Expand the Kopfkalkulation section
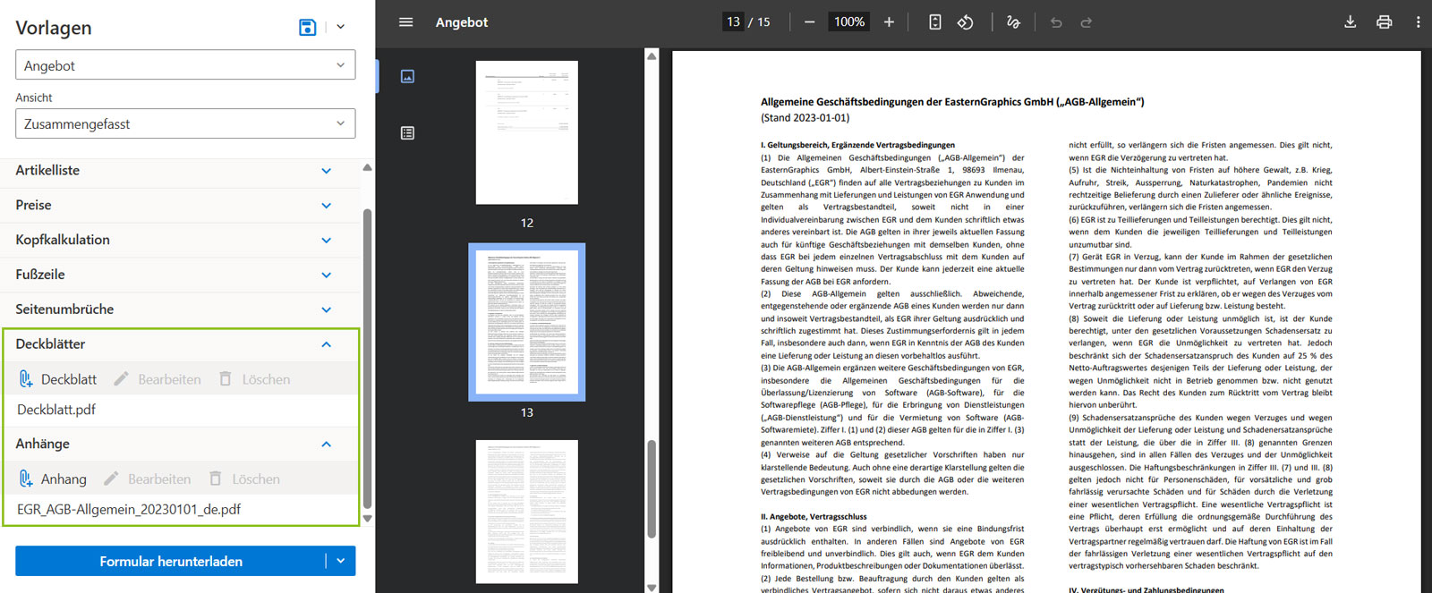The height and width of the screenshot is (593, 1432). point(326,241)
